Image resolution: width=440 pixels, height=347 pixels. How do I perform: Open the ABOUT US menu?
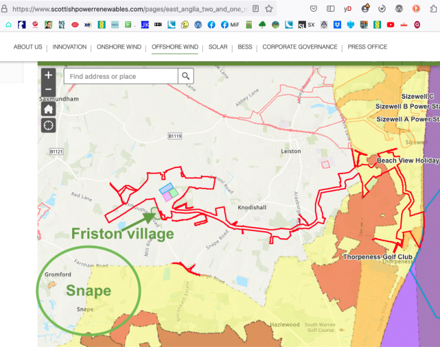[x=28, y=47]
